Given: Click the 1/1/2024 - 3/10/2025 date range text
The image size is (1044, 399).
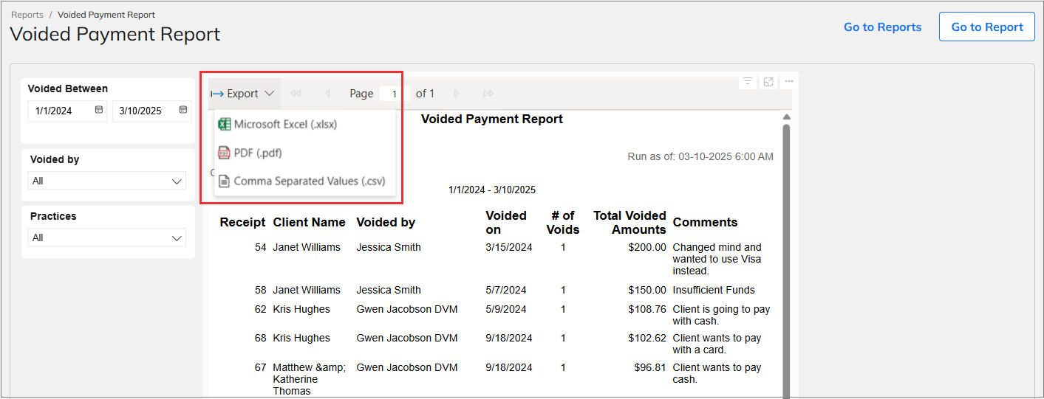Looking at the screenshot, I should click(492, 190).
